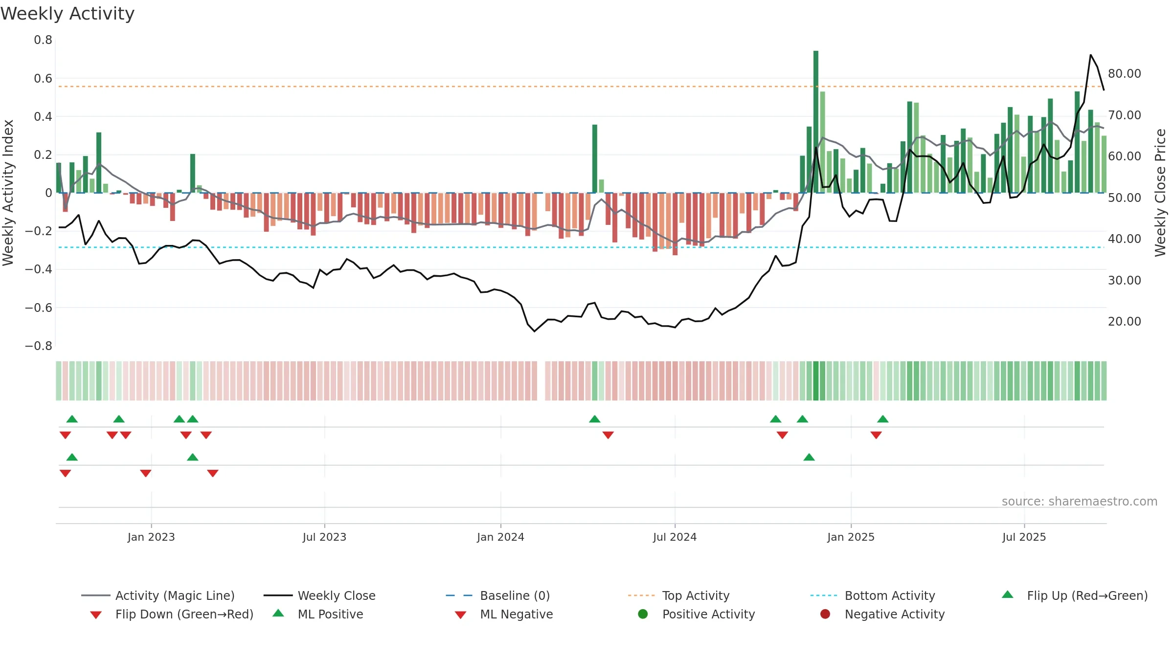Screen dimensions: 1174x660
Task: Toggle ML Positive legend entry
Action: [318, 614]
